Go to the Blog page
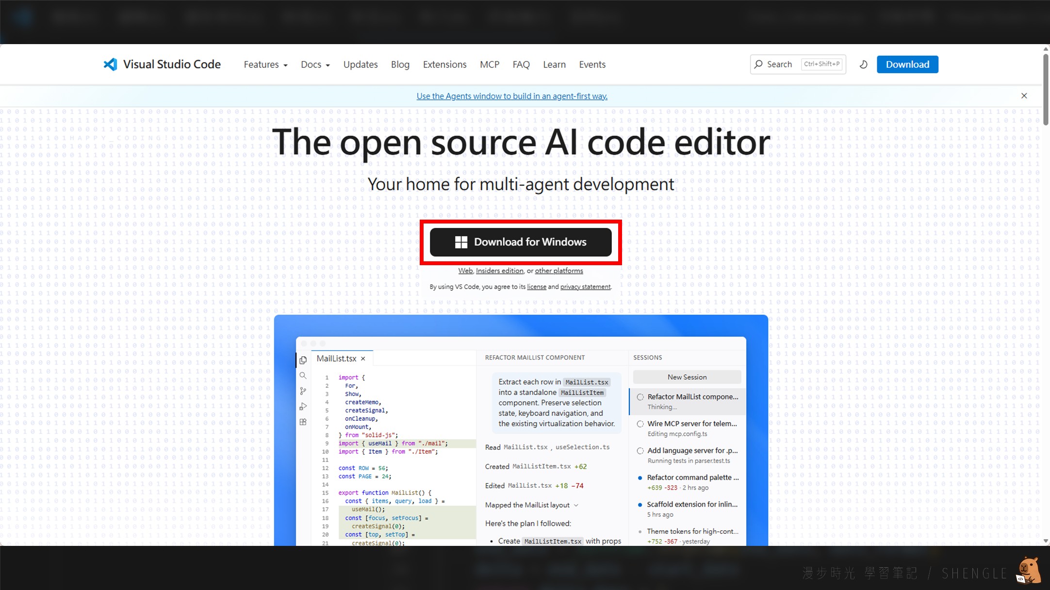 [400, 64]
